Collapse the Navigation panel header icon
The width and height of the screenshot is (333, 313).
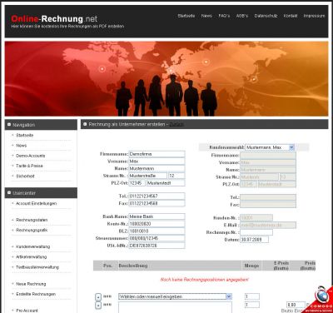[x=9, y=125]
